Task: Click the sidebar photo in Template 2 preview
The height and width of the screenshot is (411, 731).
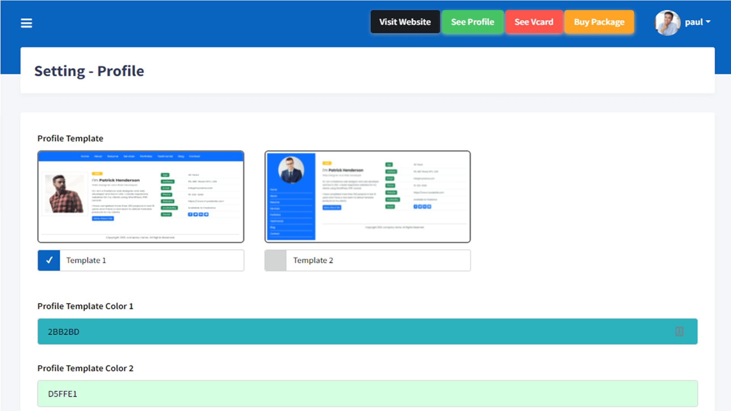Action: pyautogui.click(x=290, y=170)
